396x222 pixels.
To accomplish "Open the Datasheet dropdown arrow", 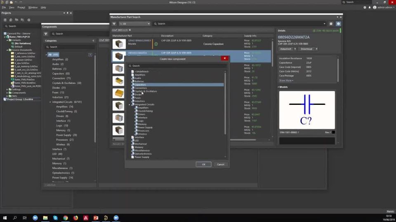I will (x=295, y=49).
